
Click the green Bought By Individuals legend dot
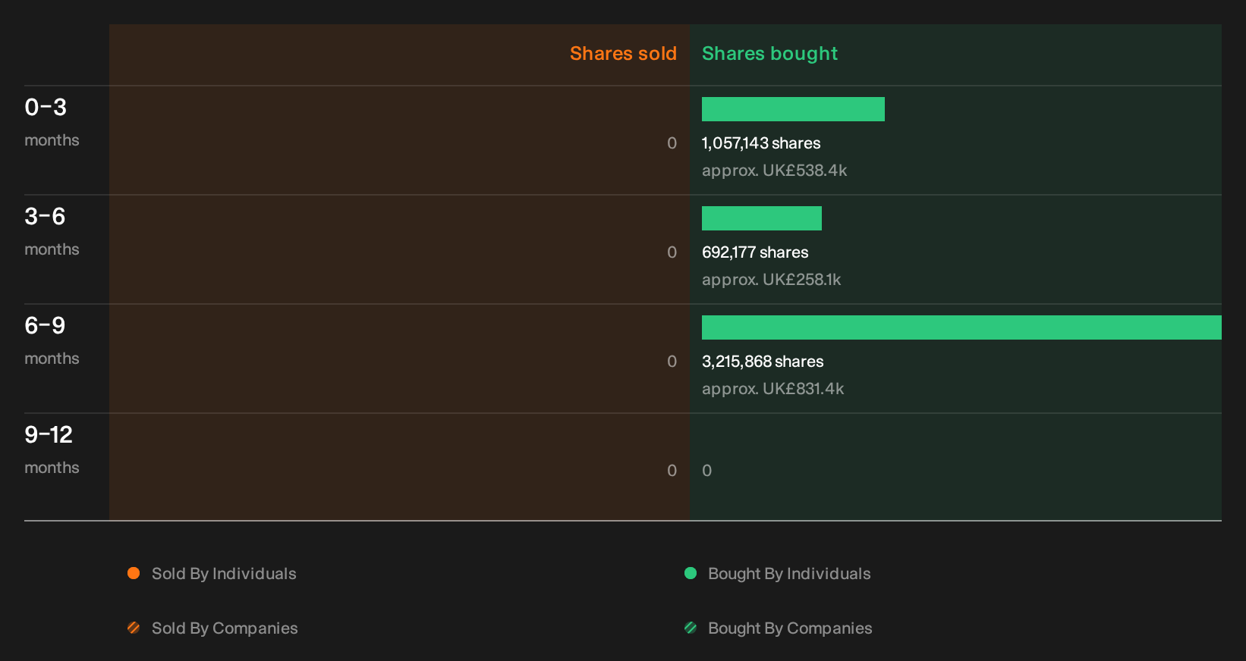[691, 573]
